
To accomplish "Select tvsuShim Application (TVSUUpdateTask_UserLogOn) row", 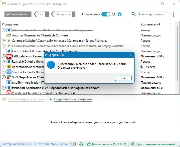I will click(x=88, y=88).
